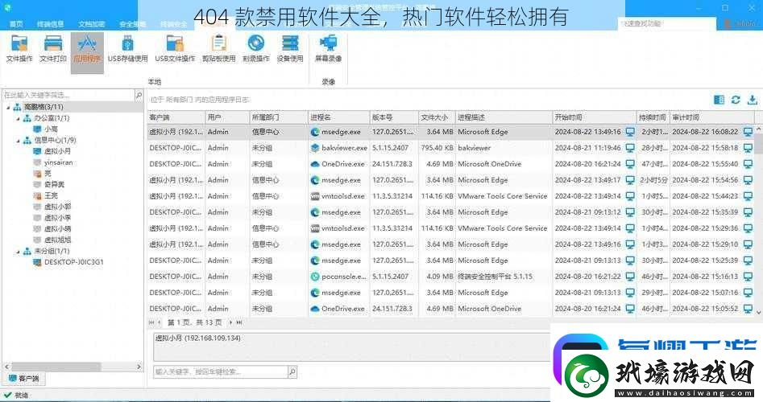This screenshot has width=763, height=402.
Task: Go to the first page of results
Action: click(x=151, y=322)
